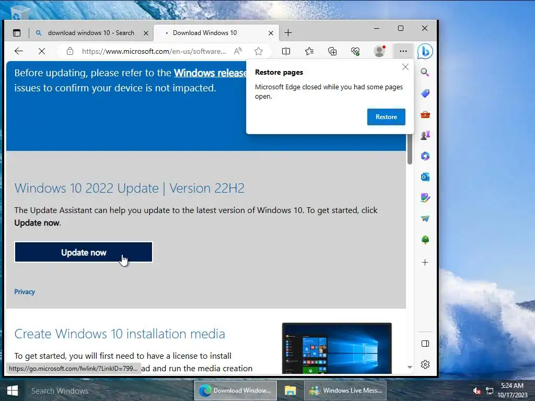535x401 pixels.
Task: Click the Search Windows taskbar box
Action: click(x=60, y=391)
